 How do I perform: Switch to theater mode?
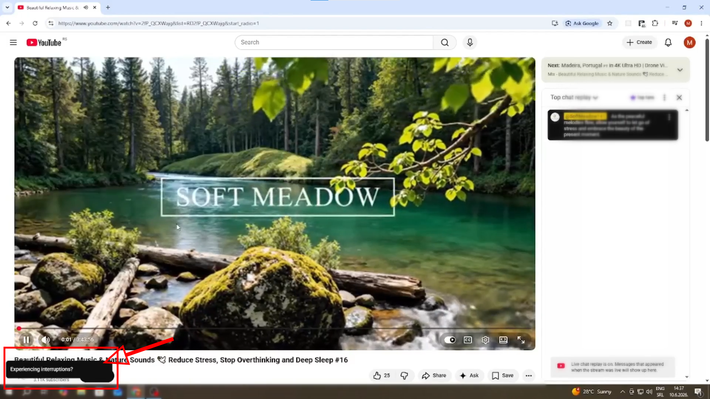(x=503, y=340)
